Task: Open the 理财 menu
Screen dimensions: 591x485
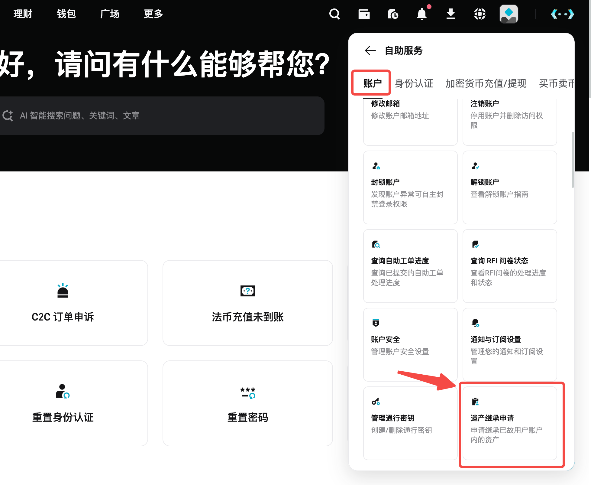Action: click(22, 14)
